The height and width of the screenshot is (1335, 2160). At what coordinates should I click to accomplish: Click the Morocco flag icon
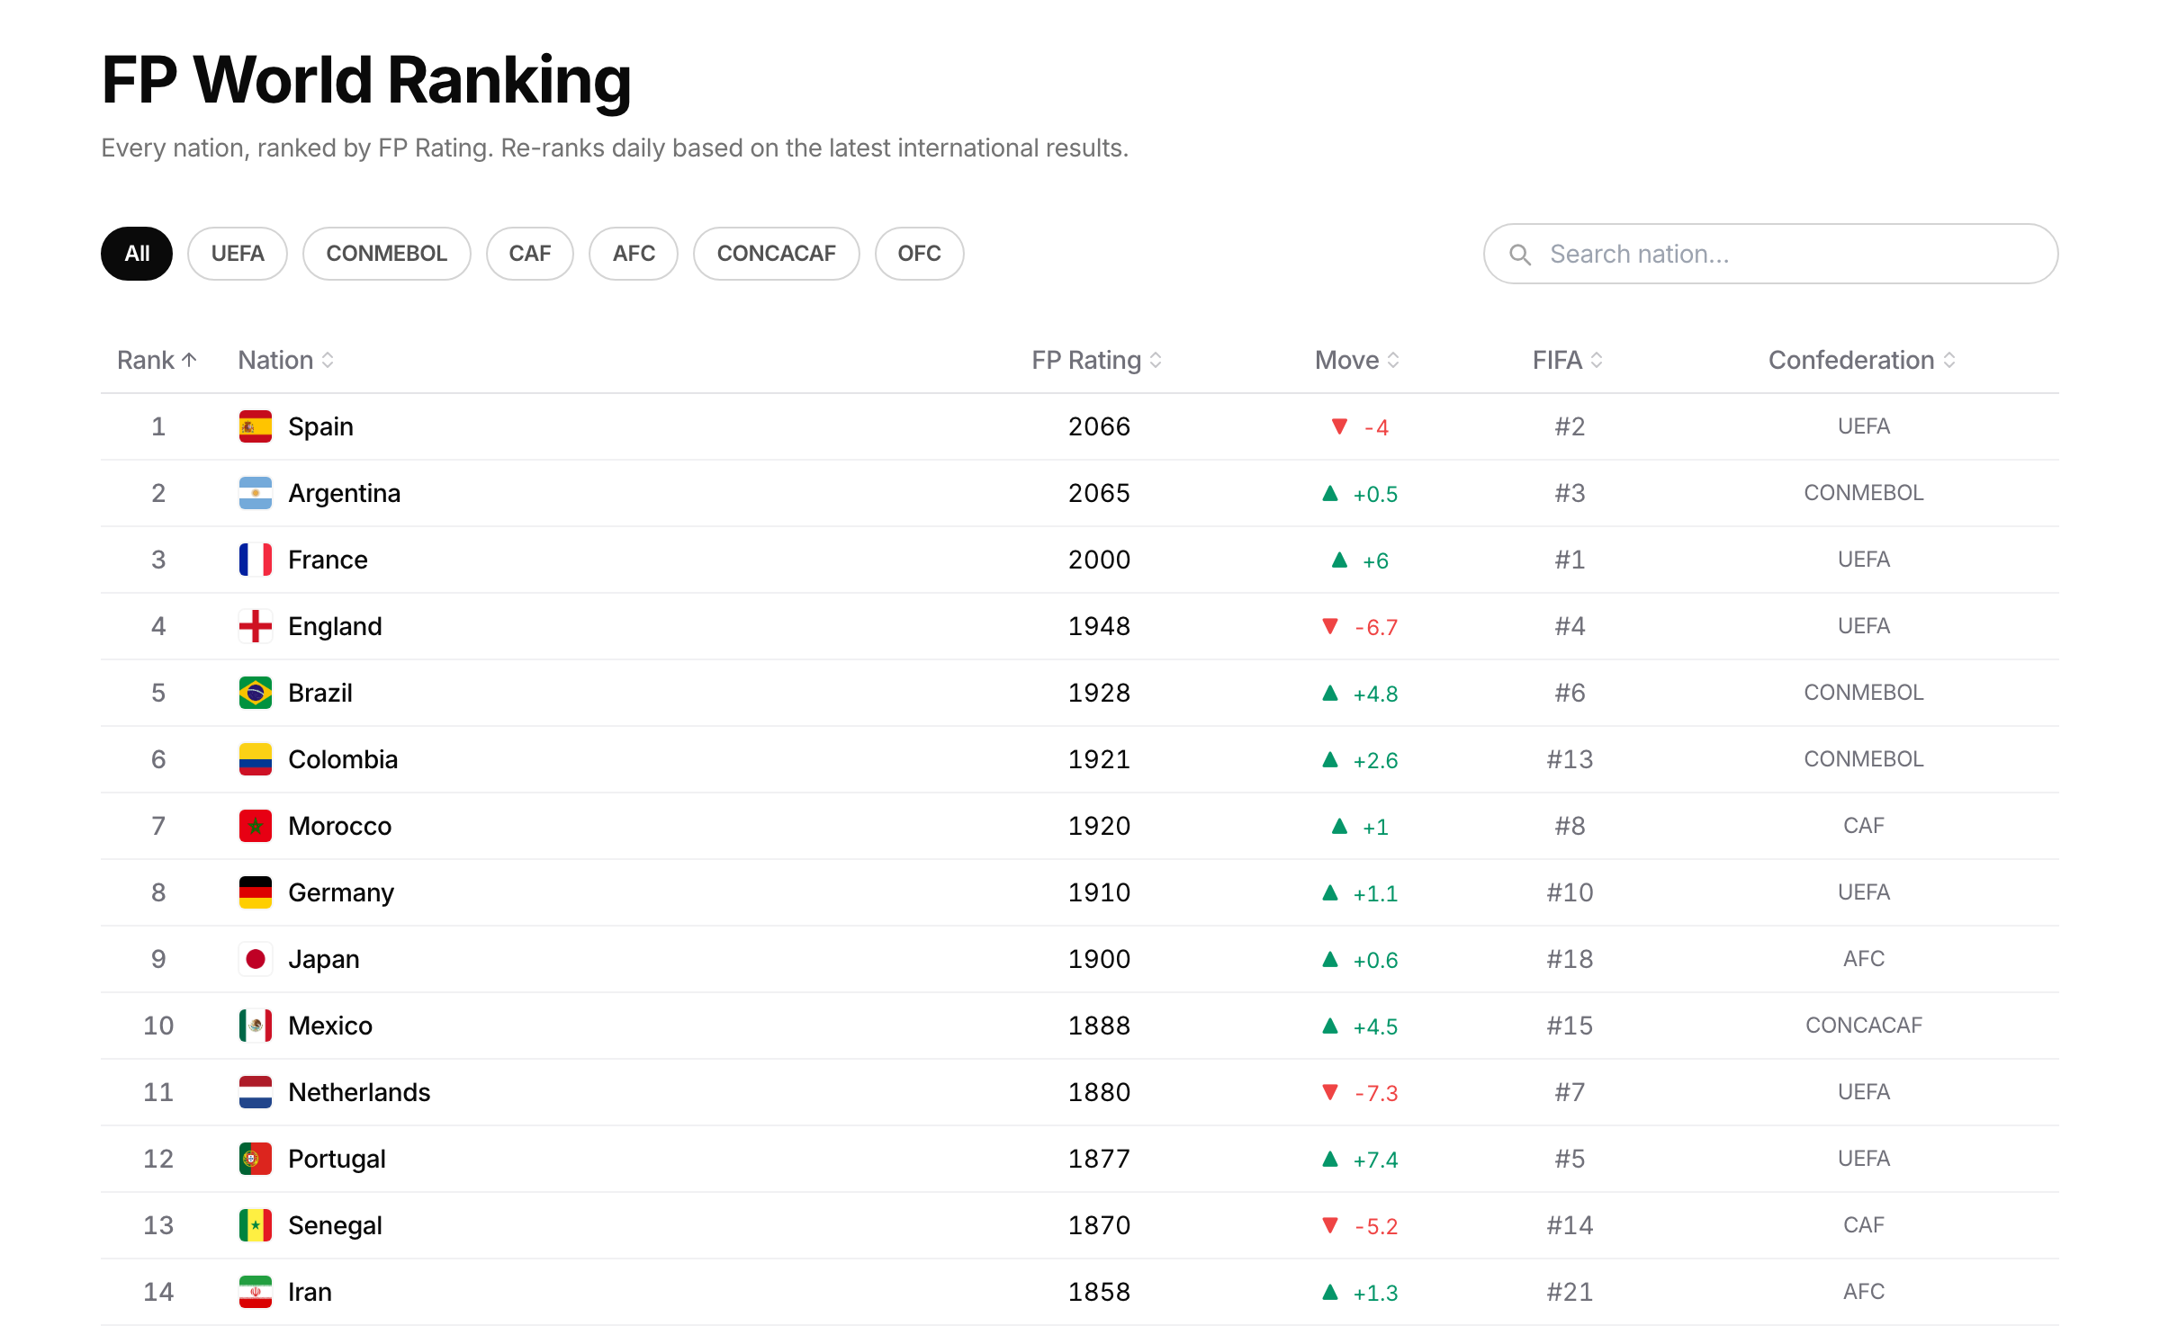click(x=256, y=826)
